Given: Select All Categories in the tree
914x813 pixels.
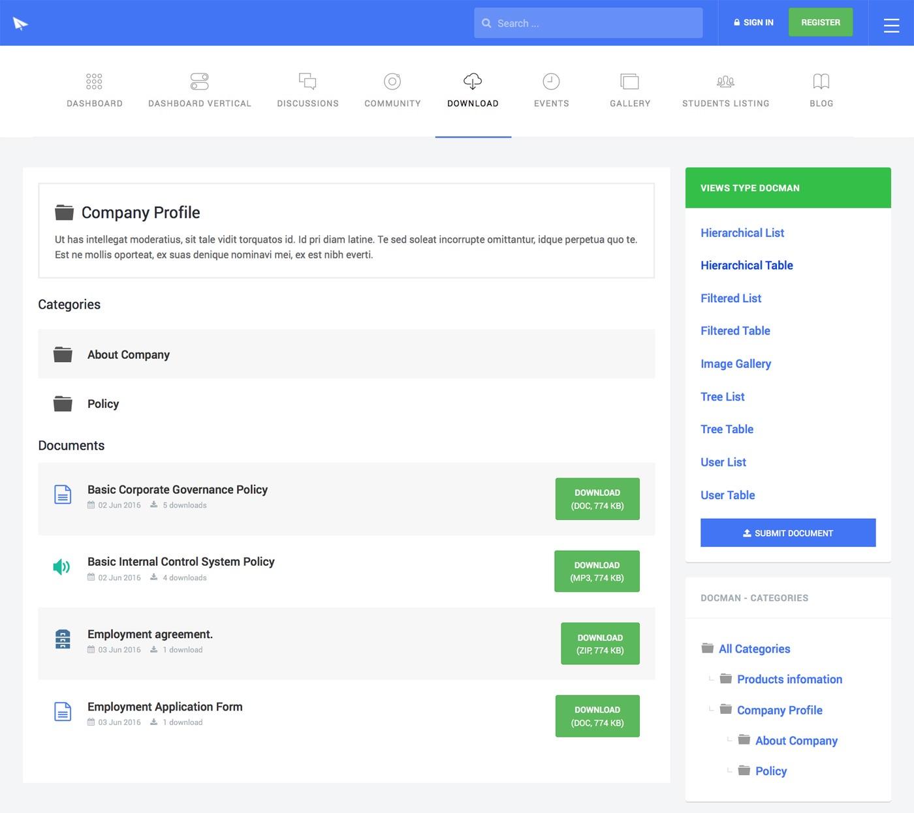Looking at the screenshot, I should (755, 649).
